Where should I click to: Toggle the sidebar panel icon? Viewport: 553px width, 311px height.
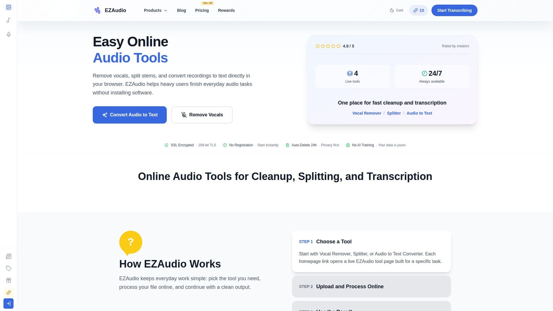(9, 7)
